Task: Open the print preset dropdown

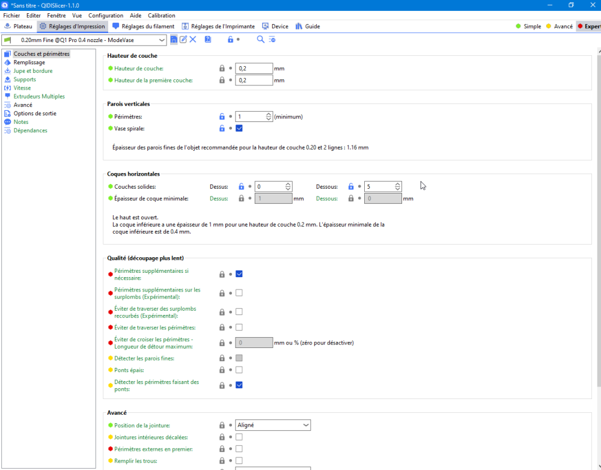Action: tap(84, 40)
